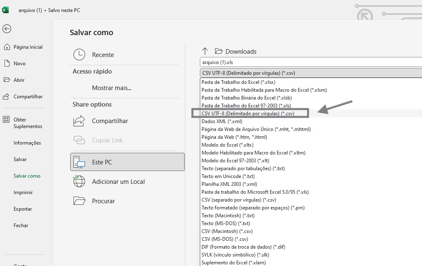
Task: Open Informações in the backstage menu
Action: click(27, 143)
